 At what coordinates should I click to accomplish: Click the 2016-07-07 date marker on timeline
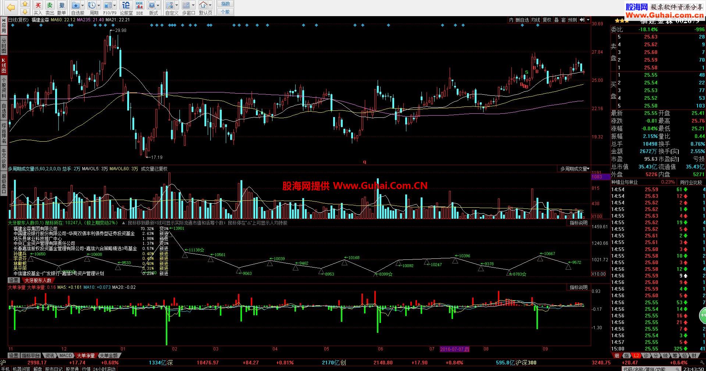coord(454,349)
